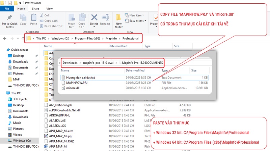Click Professional in the address breadcrumb
This screenshot has width=270, height=151.
(x=131, y=39)
